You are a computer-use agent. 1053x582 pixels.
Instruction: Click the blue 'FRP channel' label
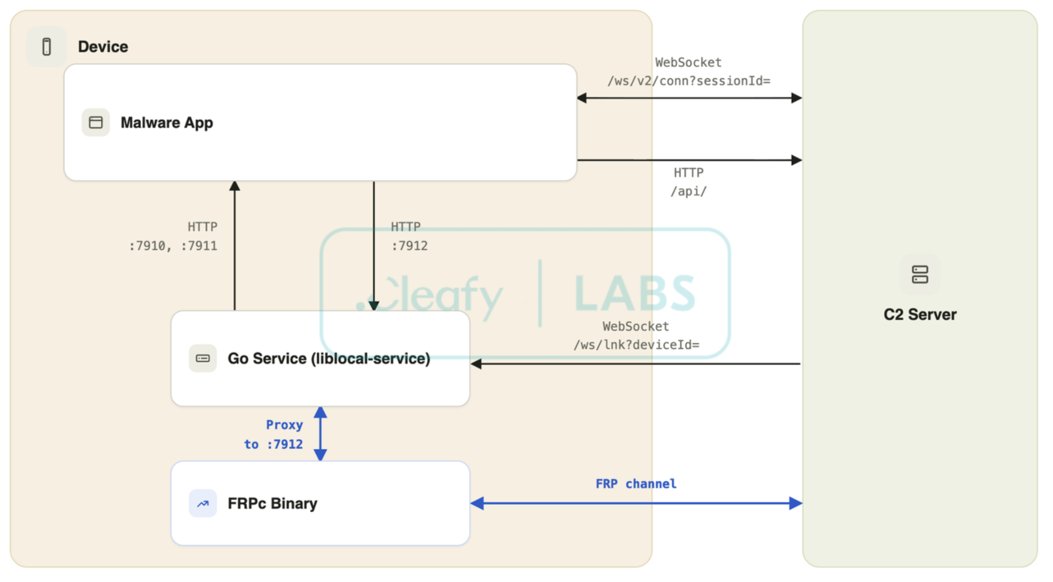[636, 484]
